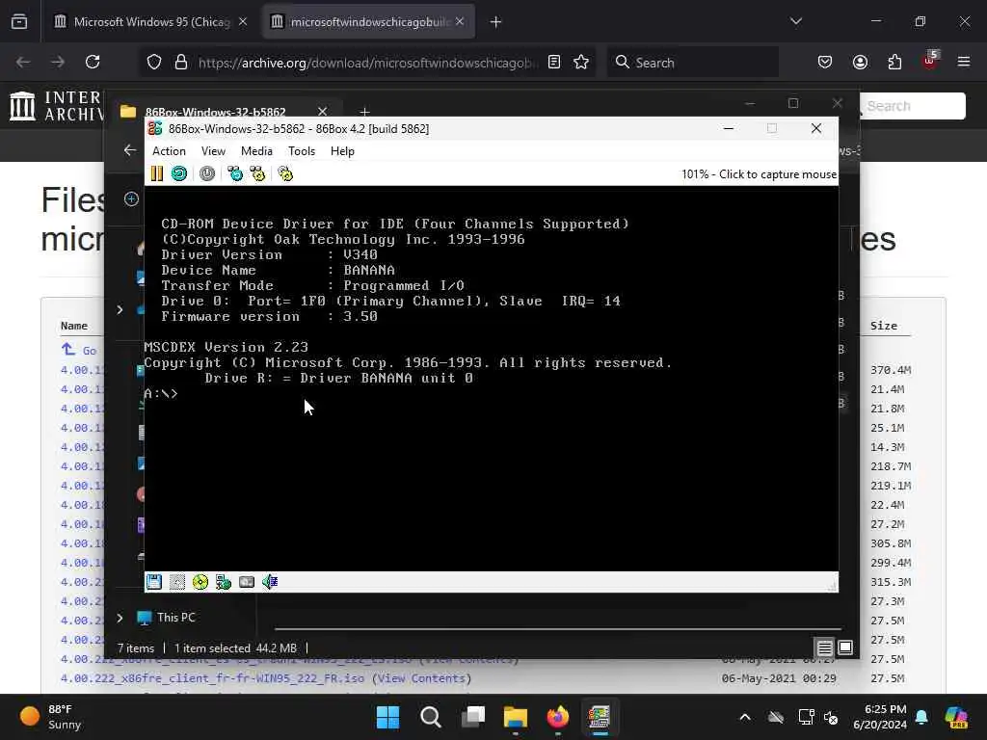Send Ctrl+Alt+Del to the emulated machine
This screenshot has width=987, height=740.
[235, 173]
